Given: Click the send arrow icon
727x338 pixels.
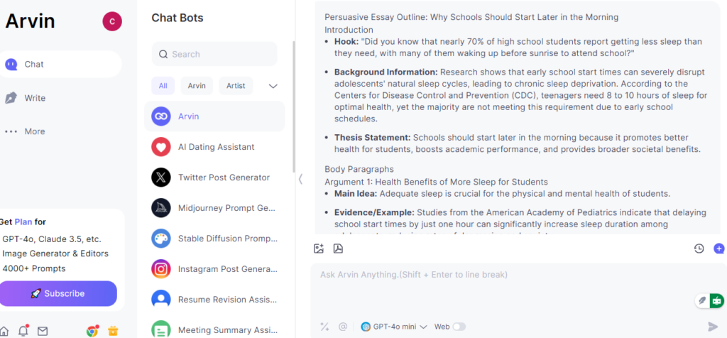Looking at the screenshot, I should tap(713, 327).
